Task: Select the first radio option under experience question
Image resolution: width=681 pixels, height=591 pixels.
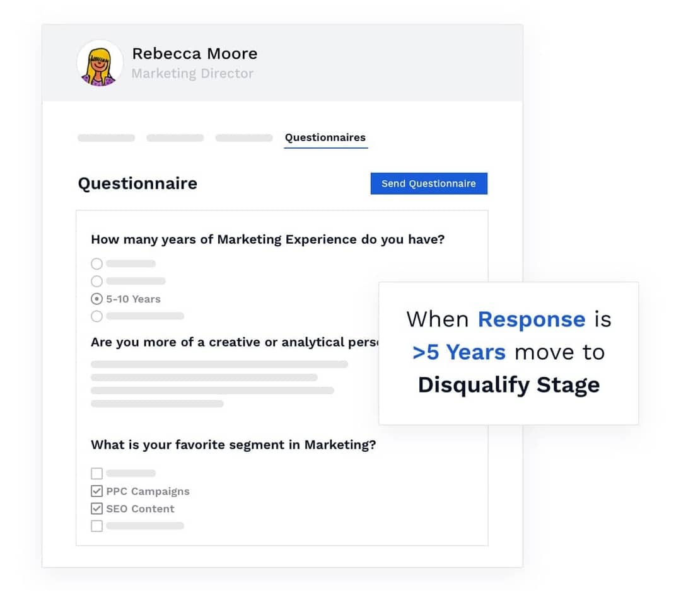Action: click(96, 263)
